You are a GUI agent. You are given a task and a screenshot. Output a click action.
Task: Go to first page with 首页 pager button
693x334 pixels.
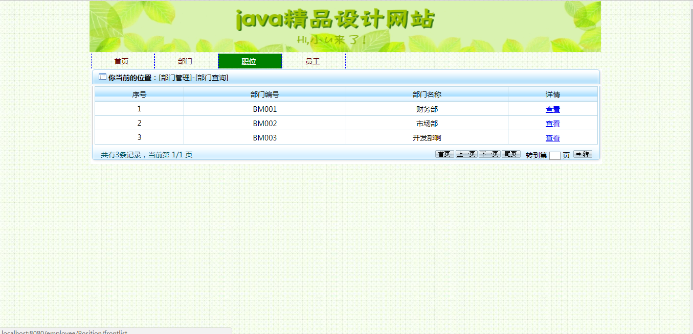click(x=444, y=154)
